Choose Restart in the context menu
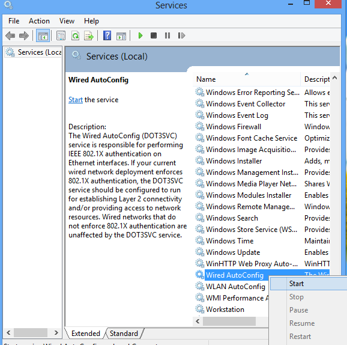This screenshot has height=345, width=347. tap(309, 337)
